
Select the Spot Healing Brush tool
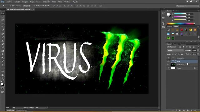[2, 34]
